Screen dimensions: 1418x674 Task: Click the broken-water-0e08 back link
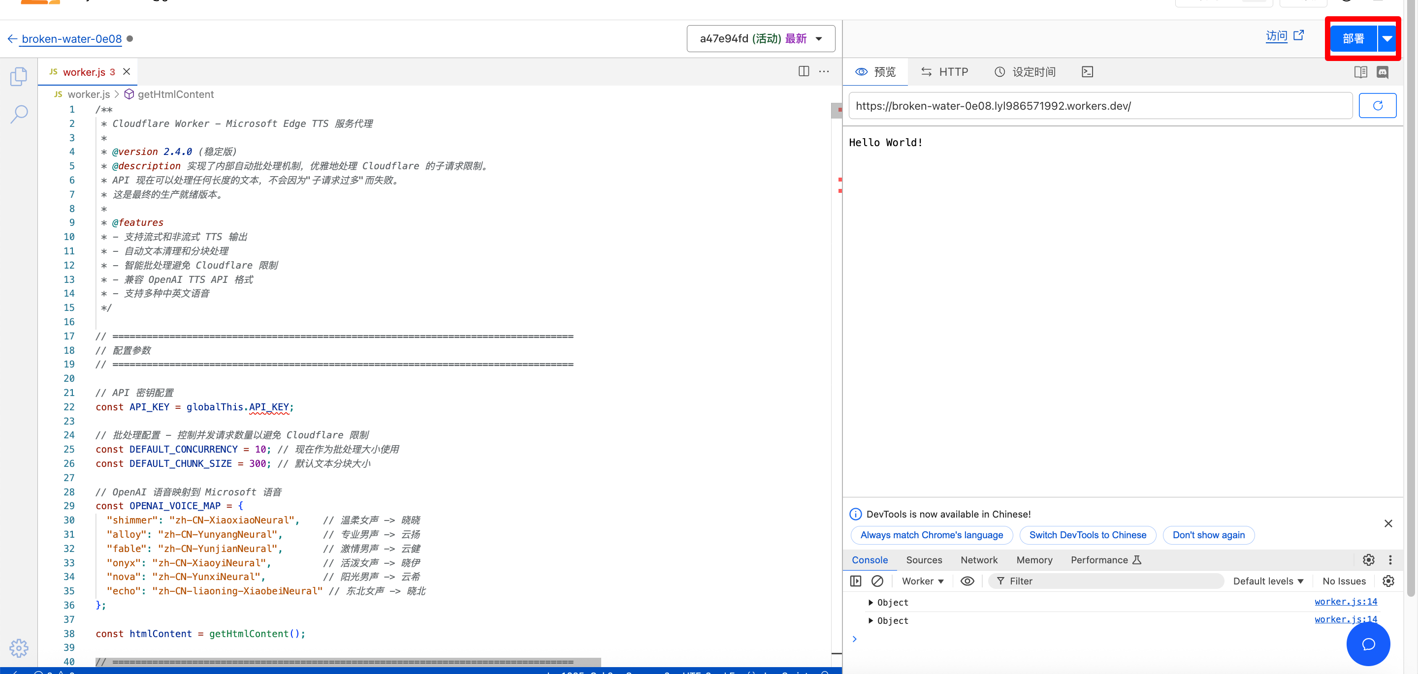pyautogui.click(x=71, y=39)
